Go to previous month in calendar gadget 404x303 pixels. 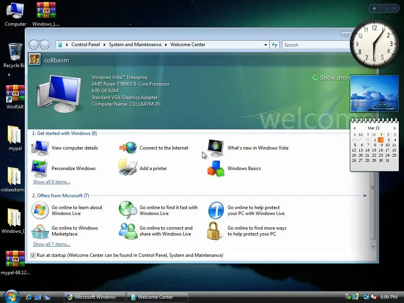[354, 128]
